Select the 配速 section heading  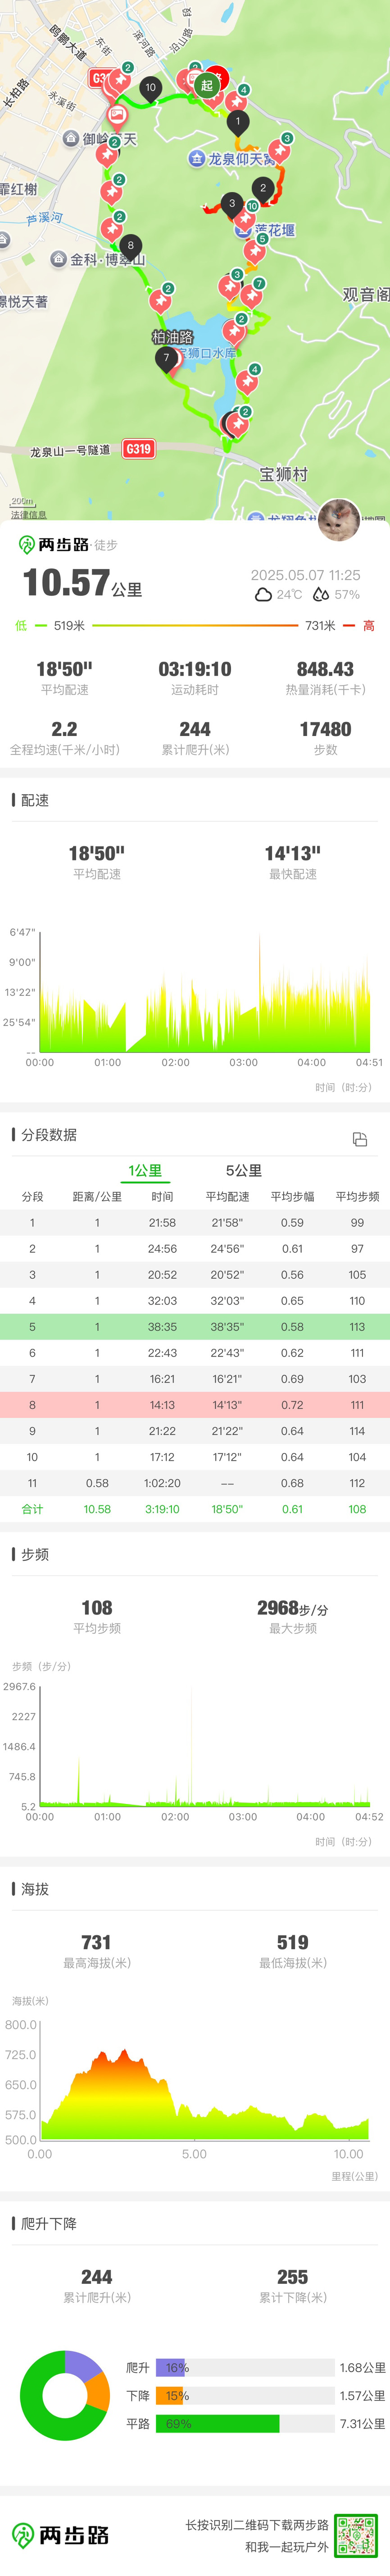coord(35,800)
